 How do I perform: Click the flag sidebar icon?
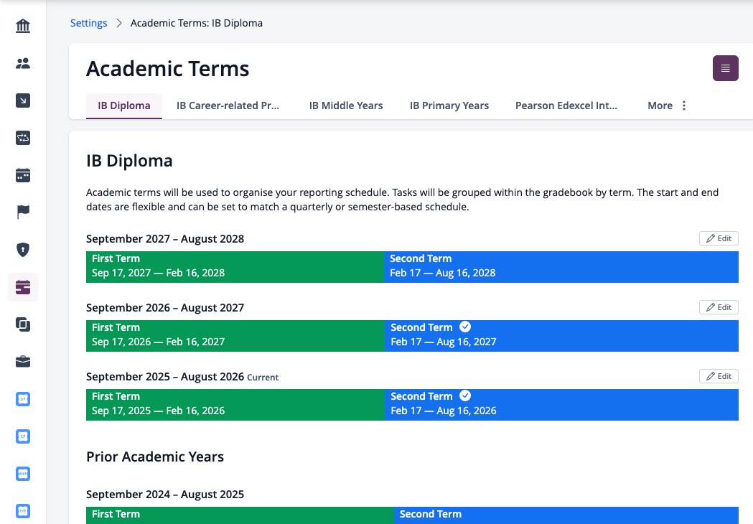22,212
